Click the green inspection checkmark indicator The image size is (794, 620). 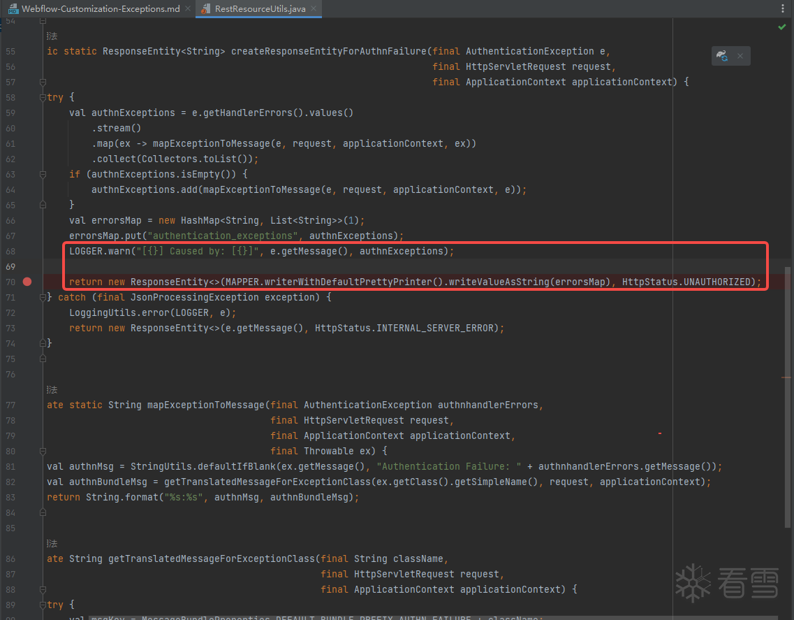782,27
